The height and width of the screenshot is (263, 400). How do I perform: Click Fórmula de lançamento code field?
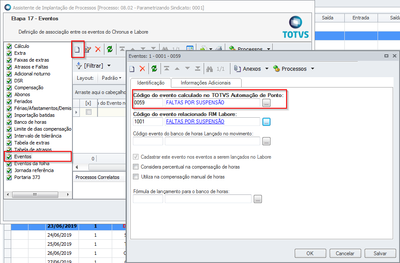(x=148, y=199)
